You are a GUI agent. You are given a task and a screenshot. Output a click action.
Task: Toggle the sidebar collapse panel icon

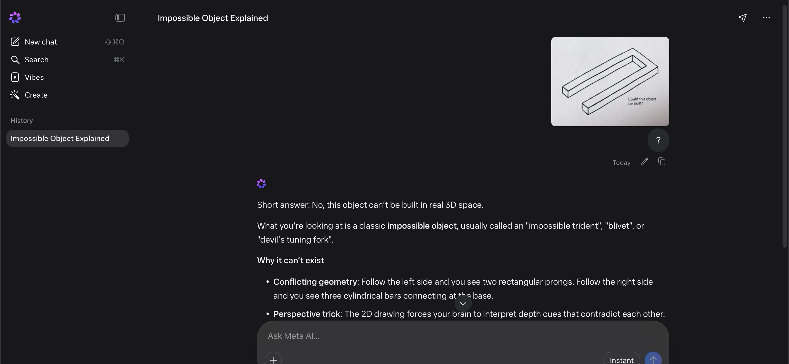click(x=120, y=18)
